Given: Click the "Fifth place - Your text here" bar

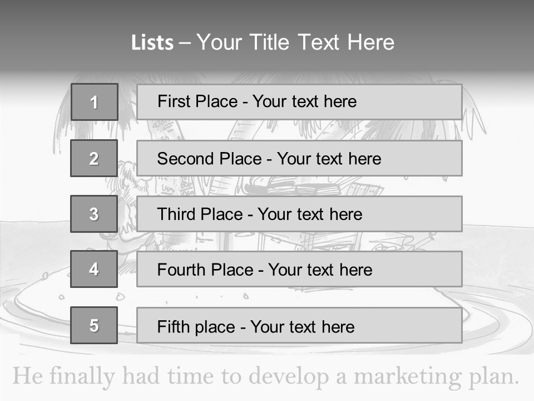Looking at the screenshot, I should click(299, 326).
